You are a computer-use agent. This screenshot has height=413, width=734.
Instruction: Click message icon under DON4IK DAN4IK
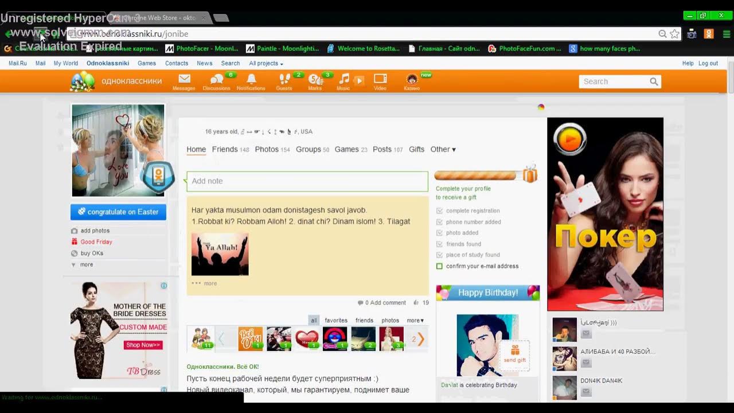pos(586,392)
